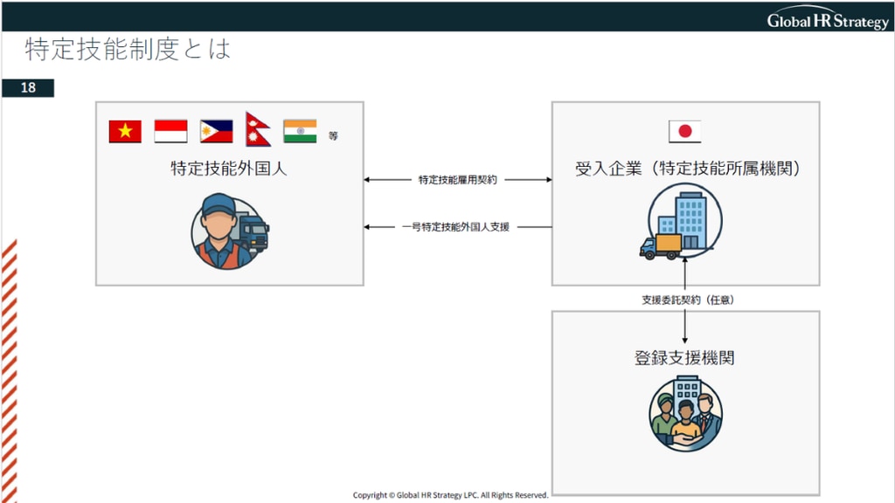The height and width of the screenshot is (503, 895).
Task: Click the Vietnam flag icon
Action: (x=125, y=131)
